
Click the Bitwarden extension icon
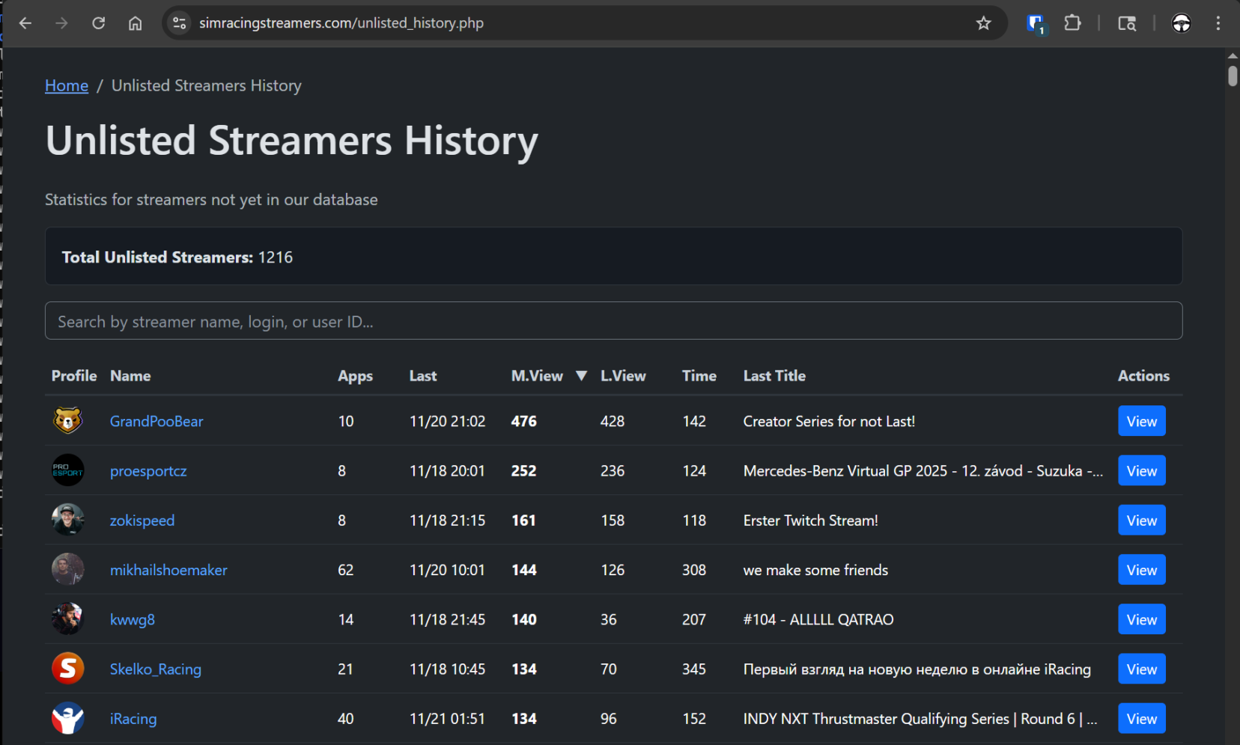click(1036, 23)
